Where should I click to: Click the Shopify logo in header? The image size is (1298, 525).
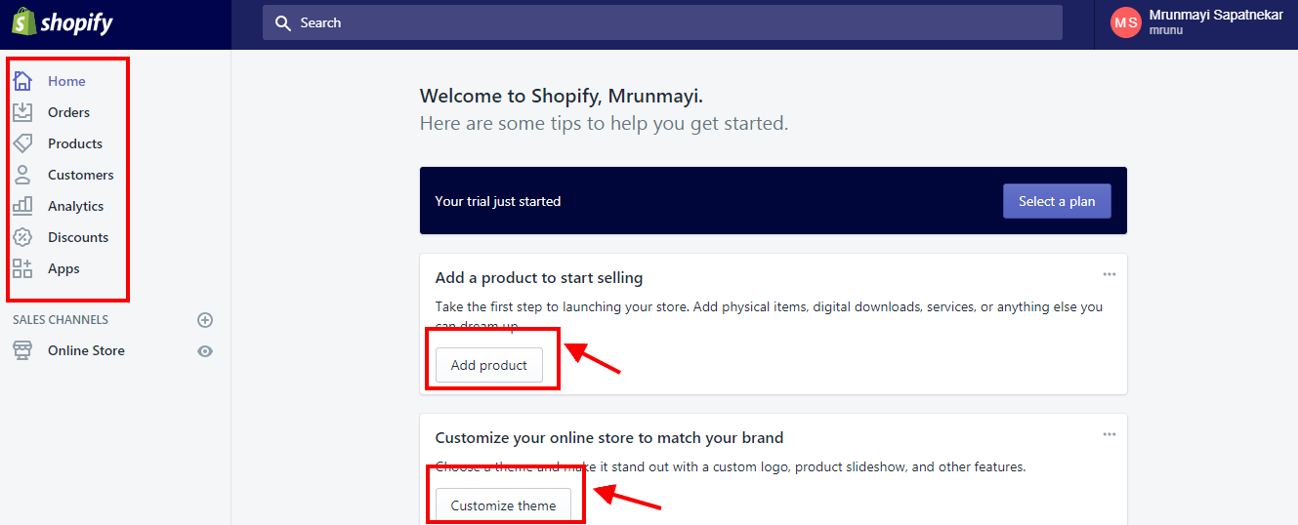[x=63, y=21]
